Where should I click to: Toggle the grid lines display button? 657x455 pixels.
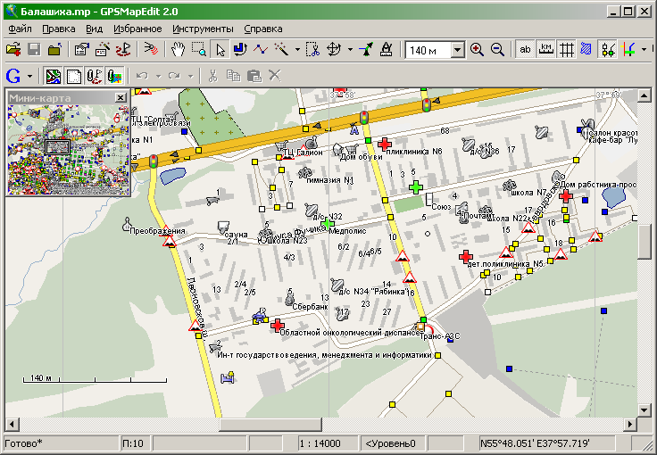(566, 50)
